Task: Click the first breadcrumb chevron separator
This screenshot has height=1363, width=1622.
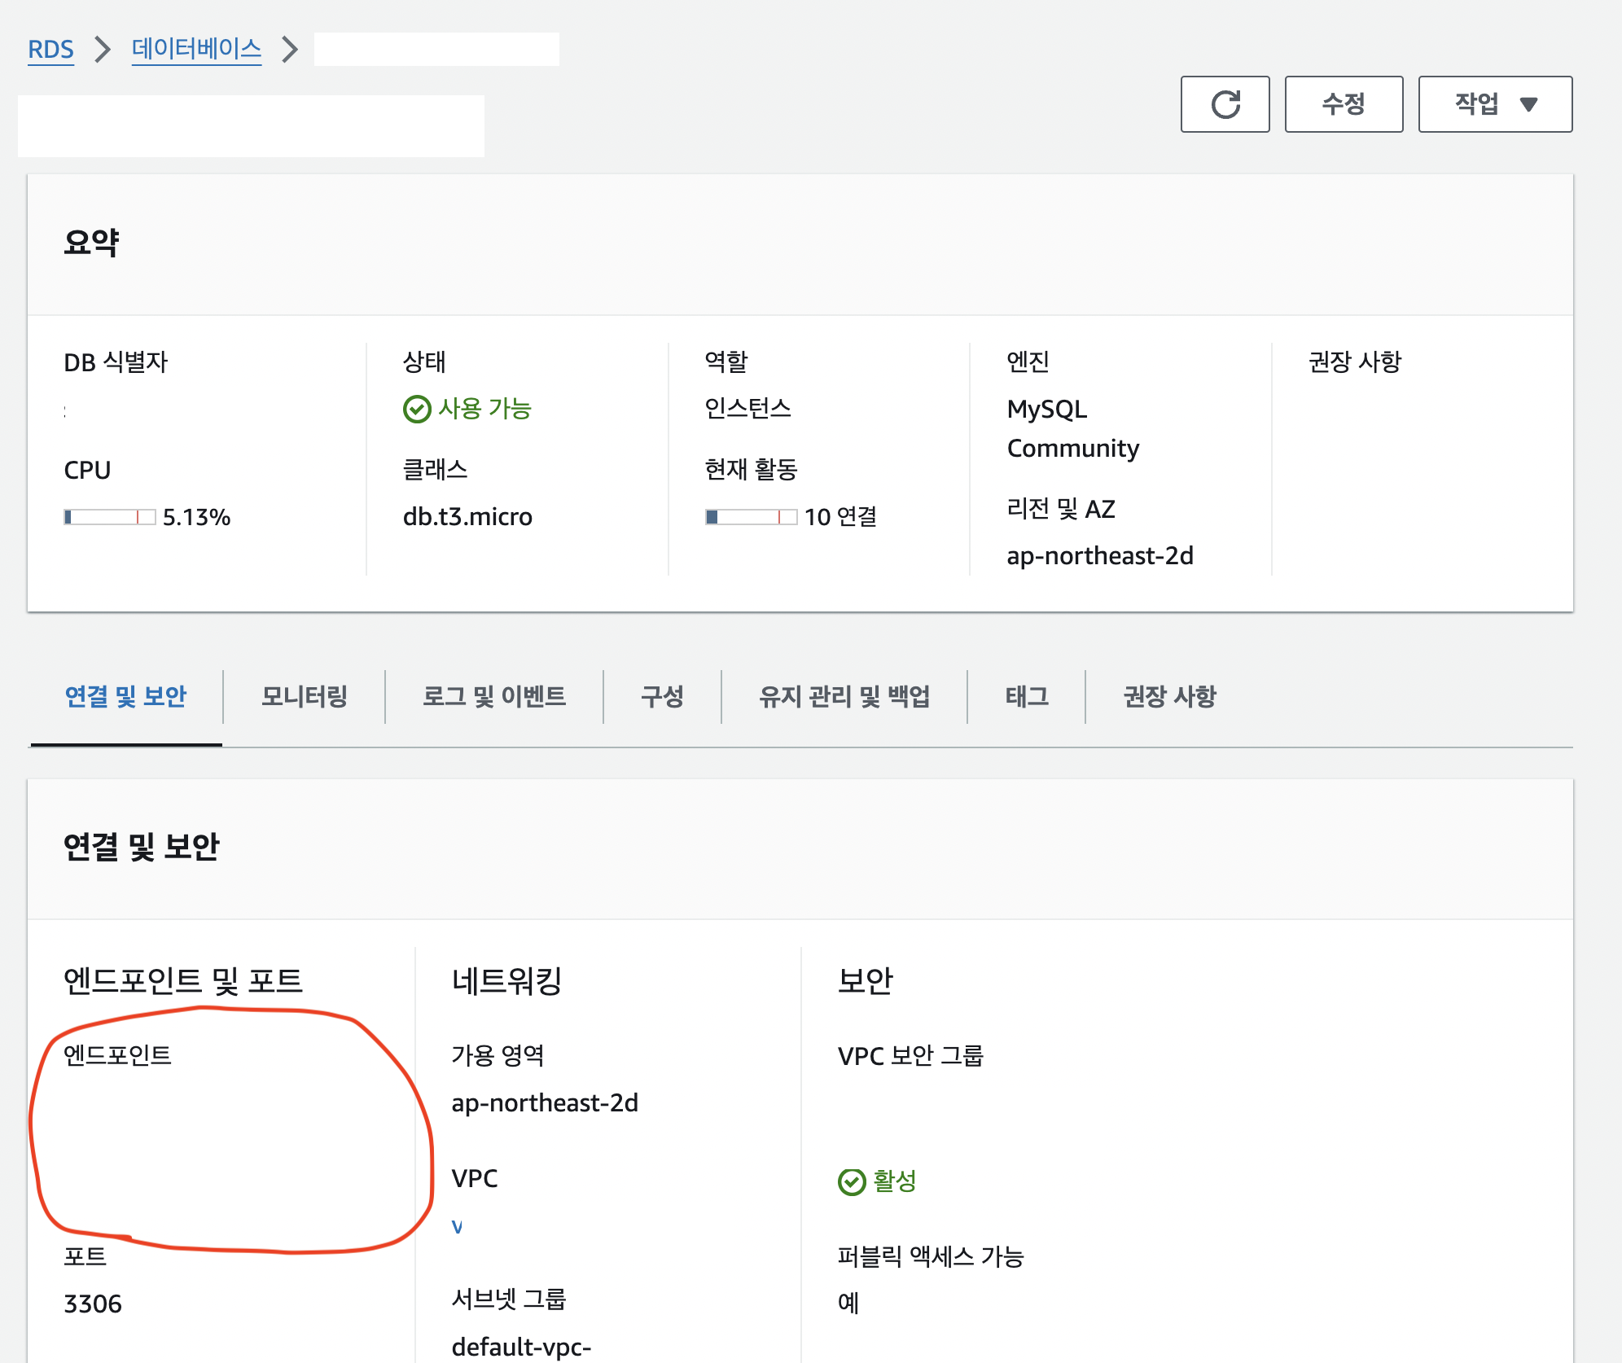Action: pyautogui.click(x=103, y=50)
